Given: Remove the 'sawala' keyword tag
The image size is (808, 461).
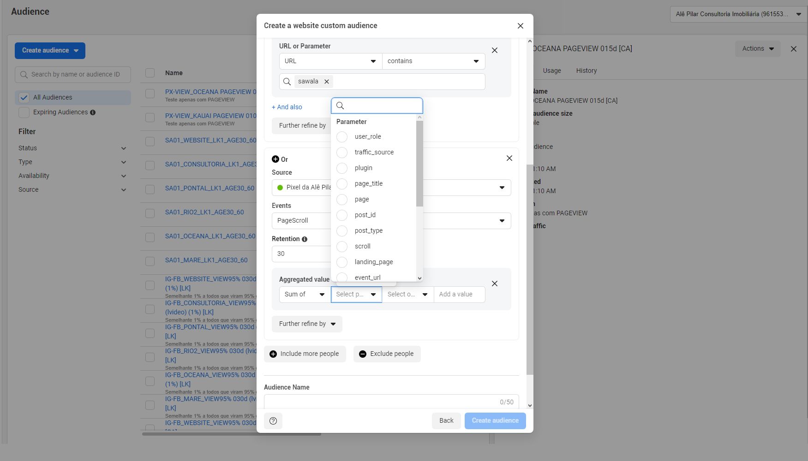Looking at the screenshot, I should click(327, 82).
